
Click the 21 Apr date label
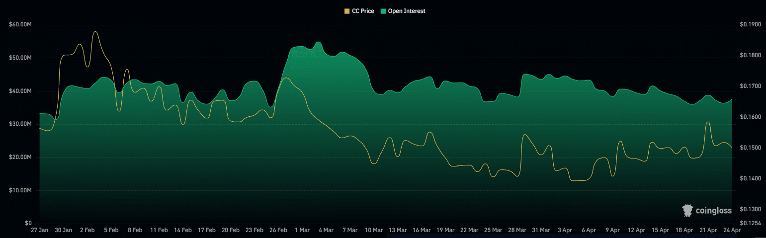coord(708,231)
